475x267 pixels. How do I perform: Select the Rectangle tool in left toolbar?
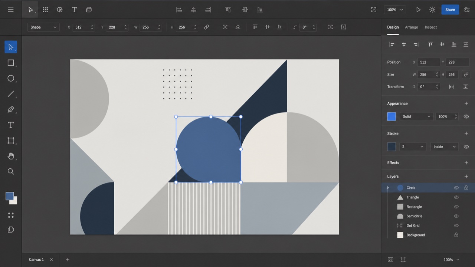coord(11,63)
